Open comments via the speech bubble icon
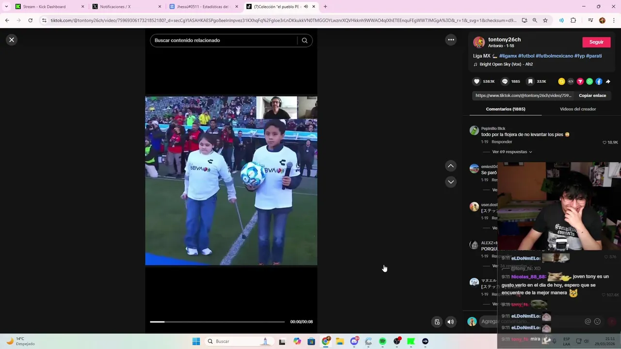This screenshot has height=349, width=621. (x=505, y=81)
